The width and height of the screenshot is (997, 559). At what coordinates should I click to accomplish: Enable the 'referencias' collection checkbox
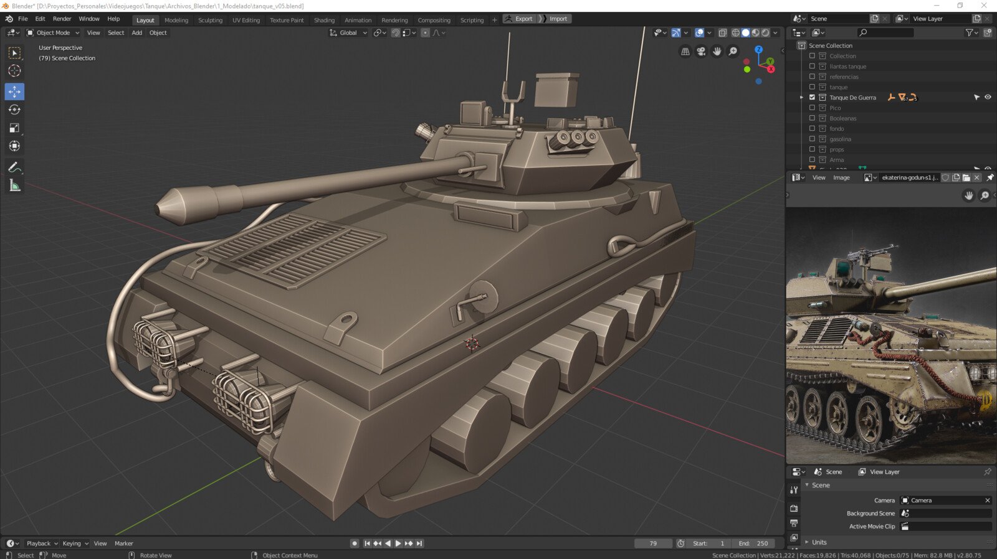point(812,77)
